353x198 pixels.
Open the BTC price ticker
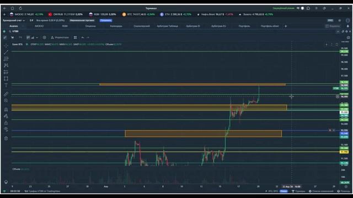pyautogui.click(x=138, y=14)
